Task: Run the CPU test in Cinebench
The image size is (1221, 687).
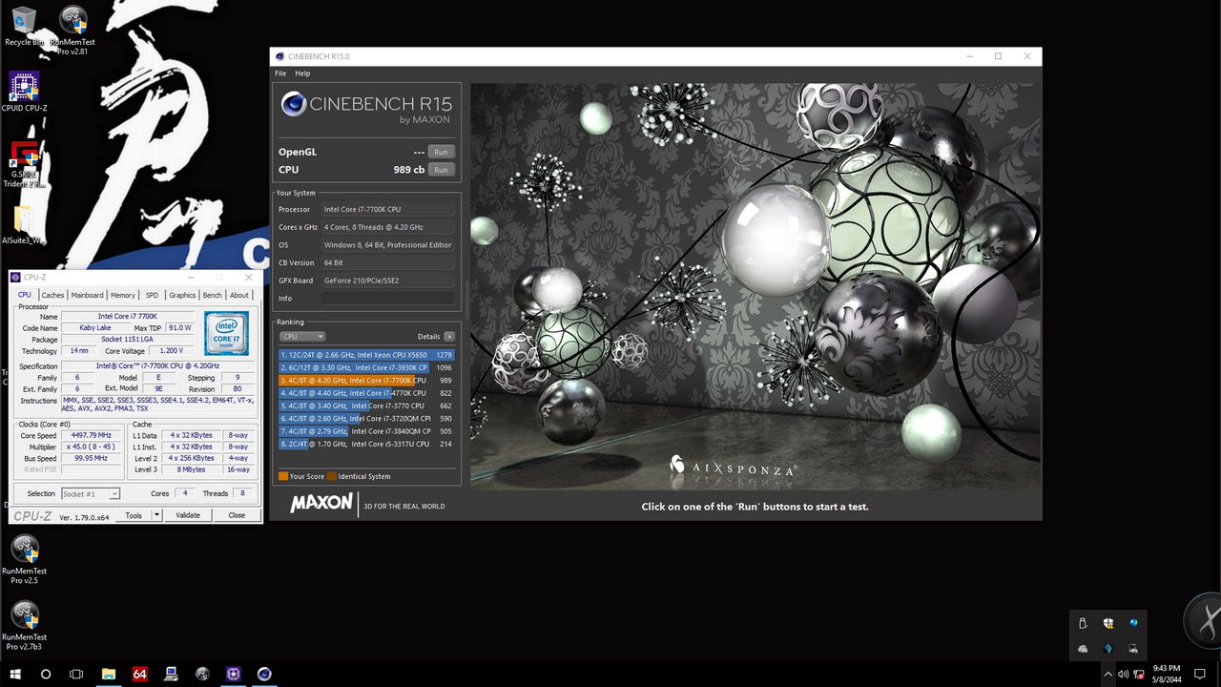Action: coord(441,170)
